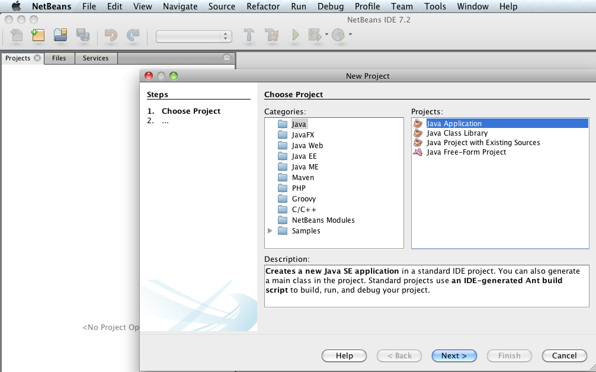Open the Run menu
Image resolution: width=596 pixels, height=372 pixels.
[299, 7]
